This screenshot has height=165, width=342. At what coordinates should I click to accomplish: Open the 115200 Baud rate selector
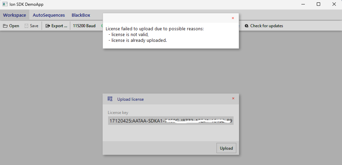point(84,26)
